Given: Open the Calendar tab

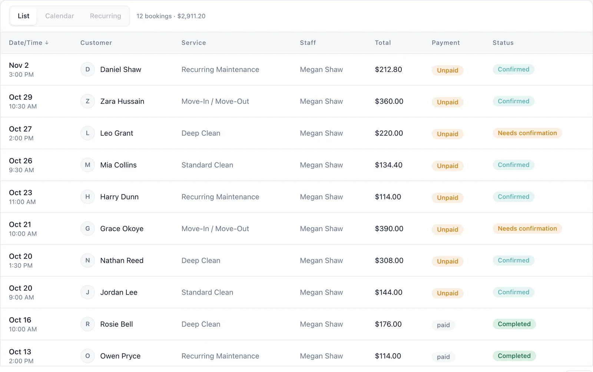Looking at the screenshot, I should 60,16.
